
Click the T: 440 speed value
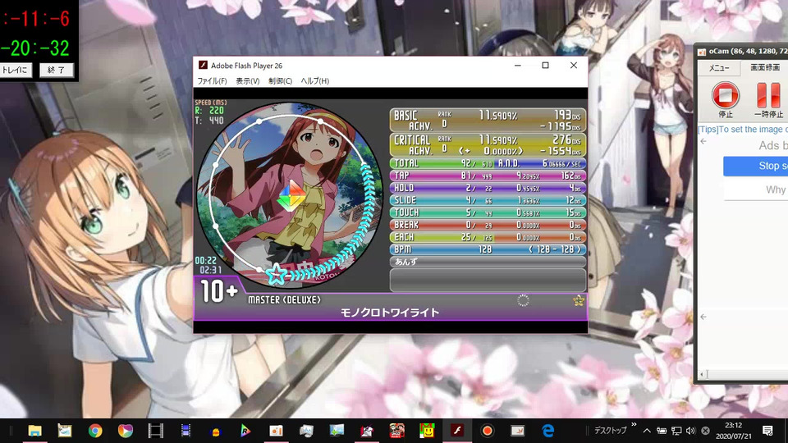209,121
